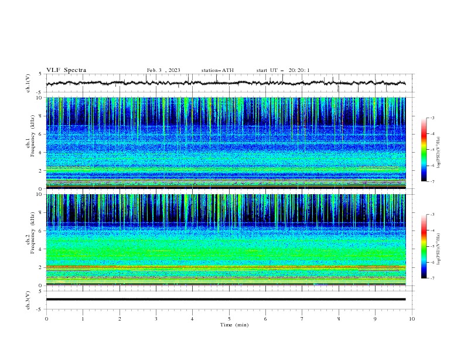
Task: Click the "-3" label on ch.1 colorbar
Action: click(x=432, y=118)
